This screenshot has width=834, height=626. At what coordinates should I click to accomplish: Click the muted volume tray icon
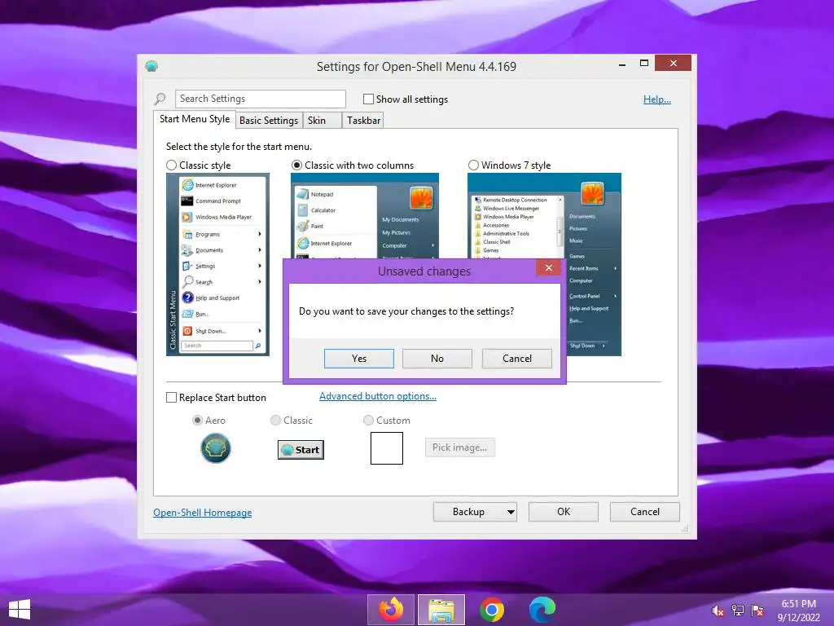(718, 610)
